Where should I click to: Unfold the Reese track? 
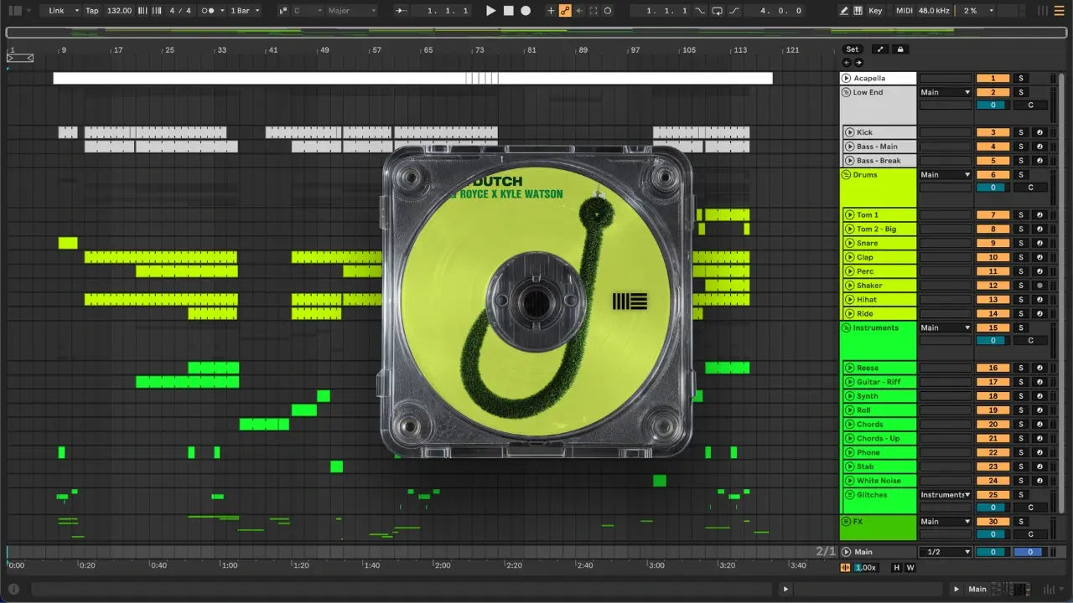point(849,368)
